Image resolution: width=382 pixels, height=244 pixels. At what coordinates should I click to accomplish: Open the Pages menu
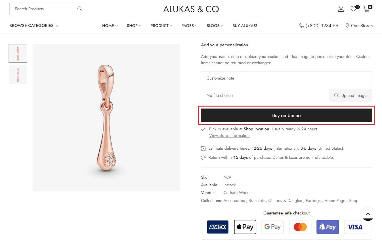coord(189,26)
